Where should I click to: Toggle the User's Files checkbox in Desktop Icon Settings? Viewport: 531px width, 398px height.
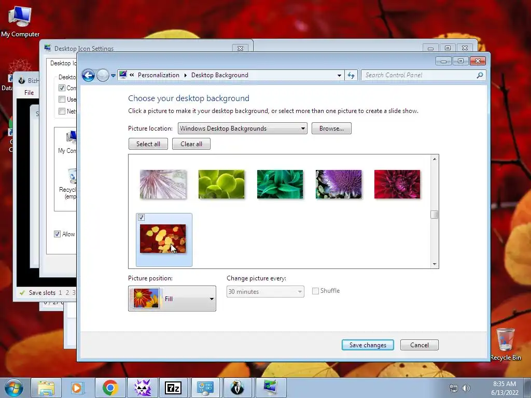tap(62, 99)
